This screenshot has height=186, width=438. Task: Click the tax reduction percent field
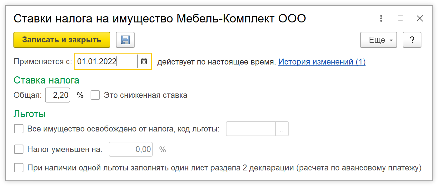pyautogui.click(x=131, y=150)
